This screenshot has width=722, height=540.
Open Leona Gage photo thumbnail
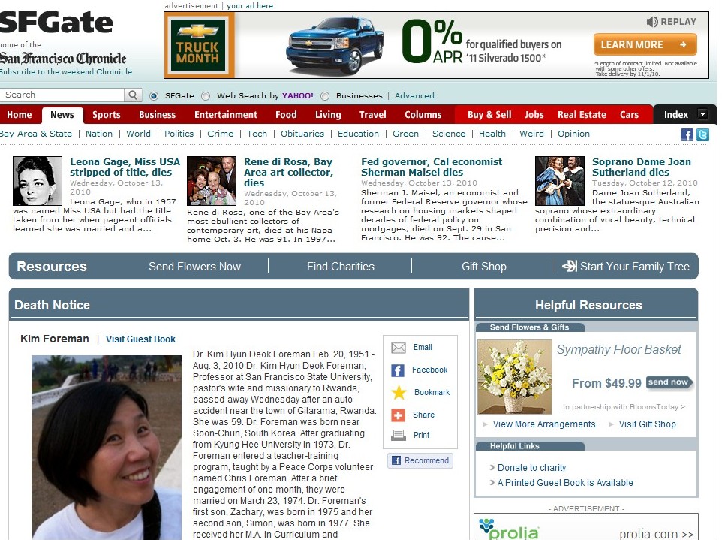click(38, 181)
